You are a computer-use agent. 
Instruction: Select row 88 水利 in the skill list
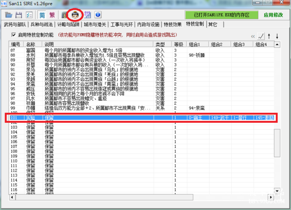pos(141,55)
